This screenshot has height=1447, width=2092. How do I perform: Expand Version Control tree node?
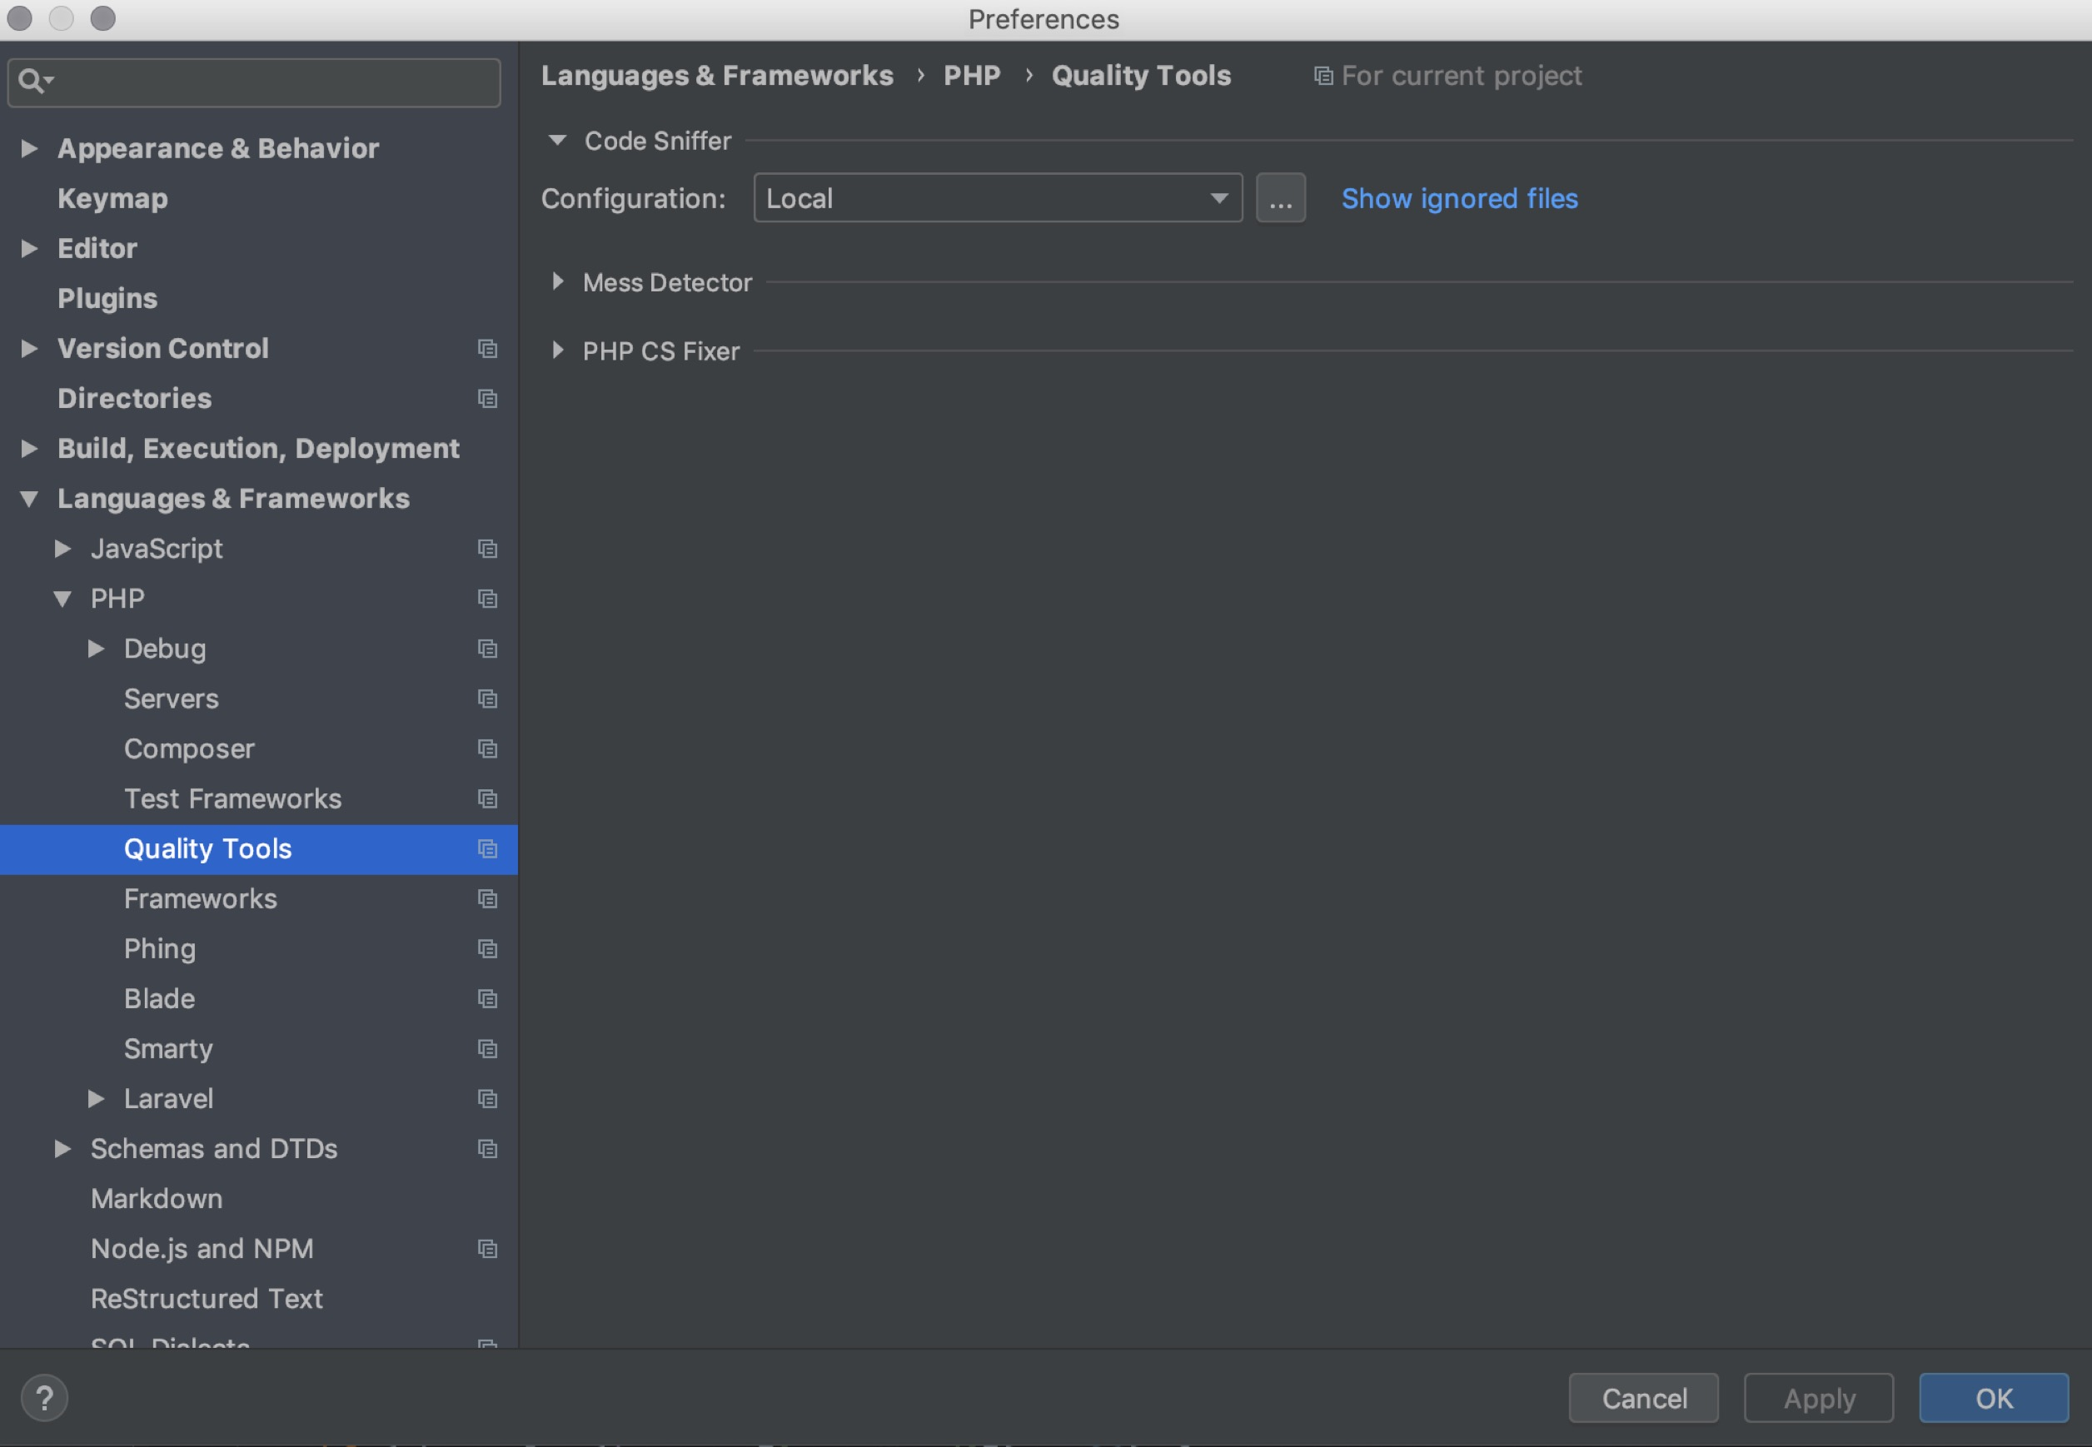pyautogui.click(x=29, y=348)
